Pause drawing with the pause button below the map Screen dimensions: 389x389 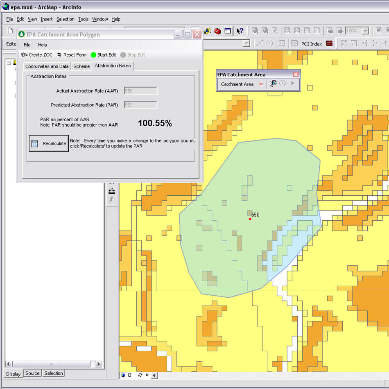coord(147,375)
